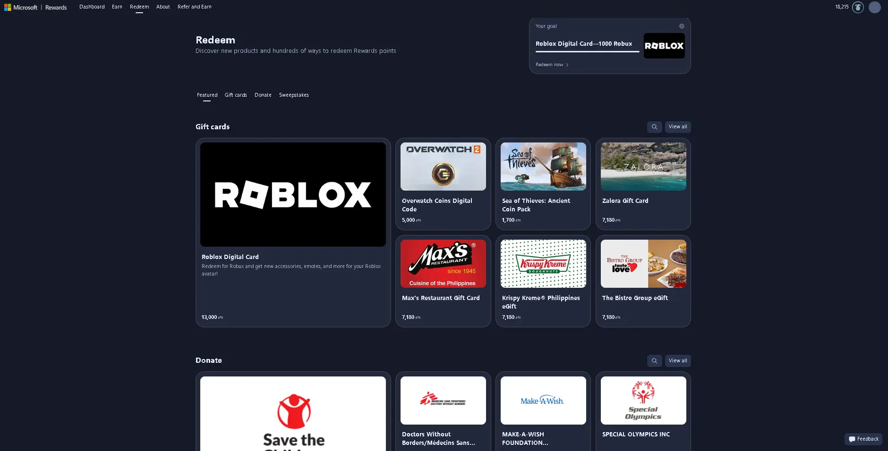The image size is (888, 451).
Task: Click the Roblox thumbnail in the Your goal card
Action: click(664, 46)
